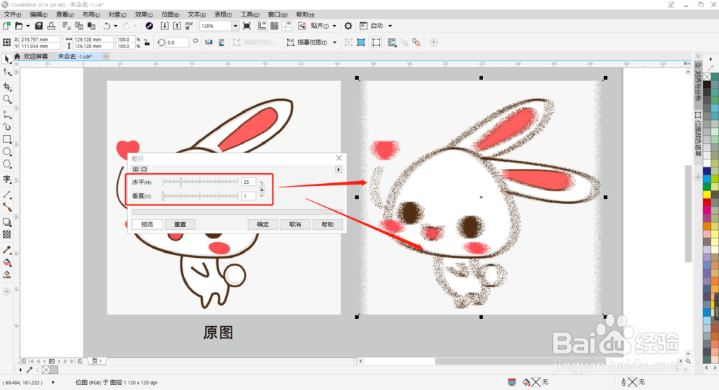Screen dimensions: 719x390
Task: Select the Pick tool
Action: pos(7,59)
